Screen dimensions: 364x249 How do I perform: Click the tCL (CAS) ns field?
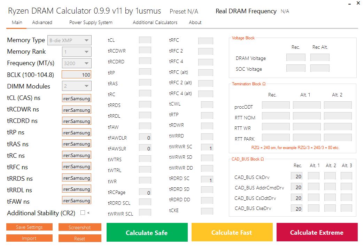76,99
